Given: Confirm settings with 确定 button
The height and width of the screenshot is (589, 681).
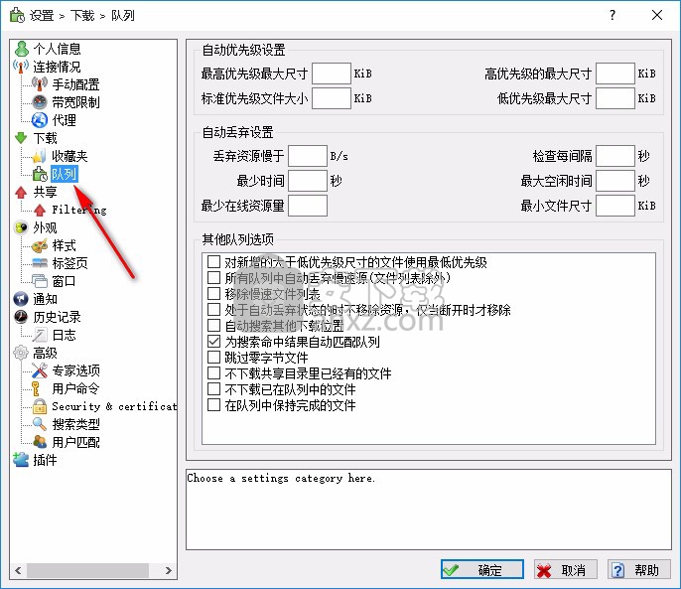Looking at the screenshot, I should 482,569.
